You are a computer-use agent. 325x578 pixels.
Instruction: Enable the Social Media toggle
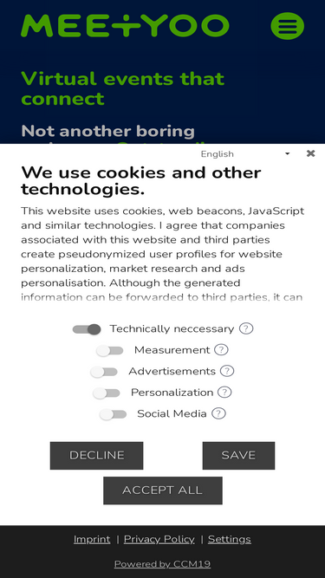(x=114, y=414)
